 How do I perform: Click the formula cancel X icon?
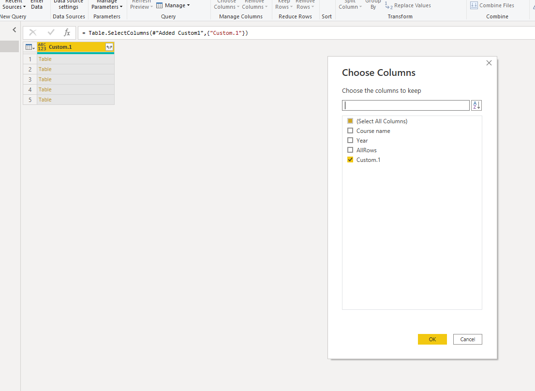(x=33, y=33)
